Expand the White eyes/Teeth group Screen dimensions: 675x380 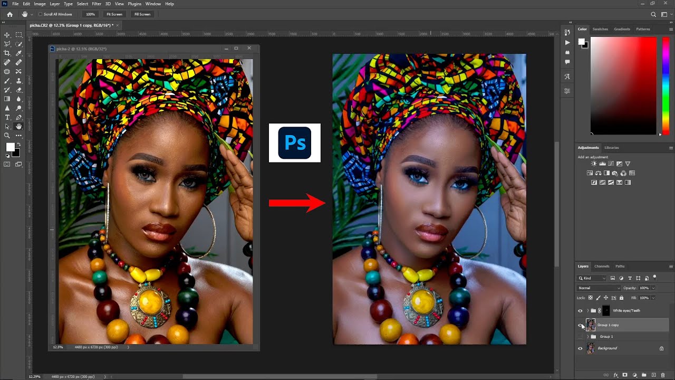coord(587,311)
